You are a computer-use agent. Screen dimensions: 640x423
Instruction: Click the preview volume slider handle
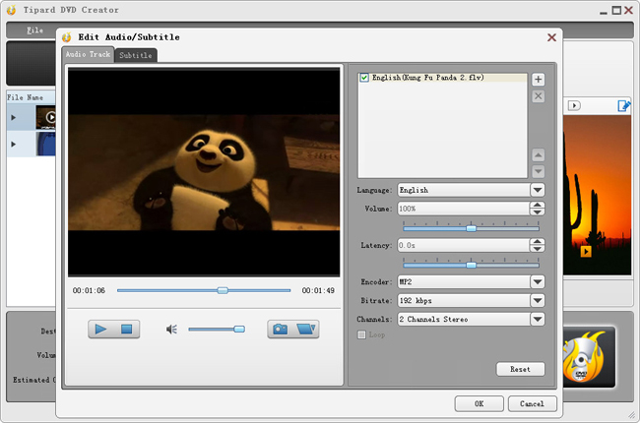pos(239,330)
